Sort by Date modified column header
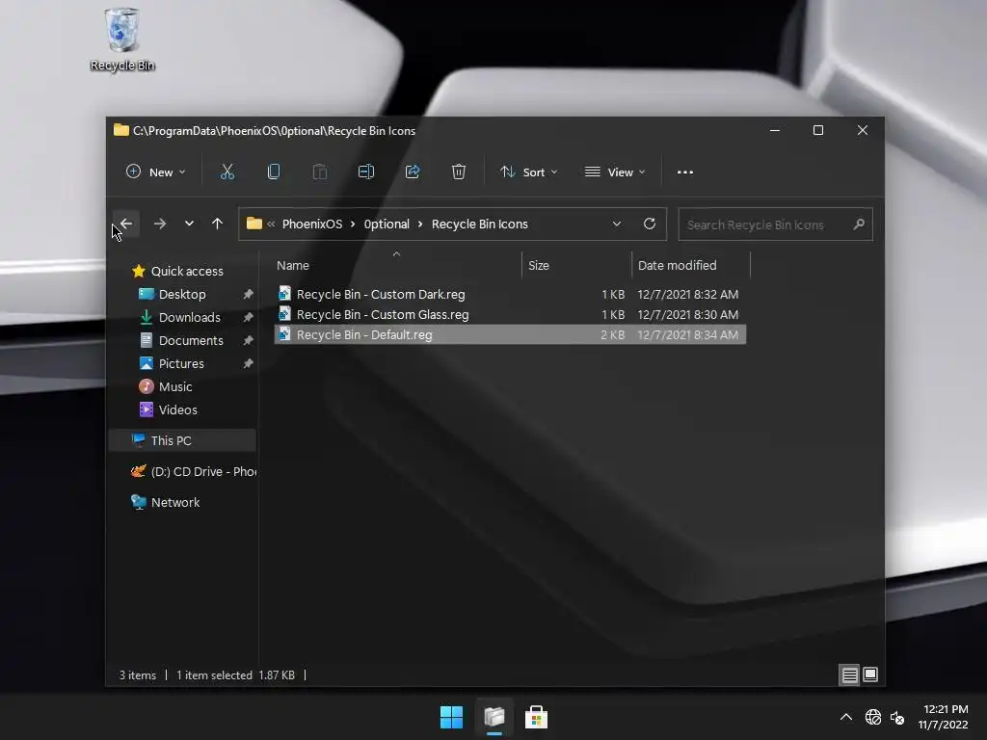The width and height of the screenshot is (987, 740). pos(690,265)
